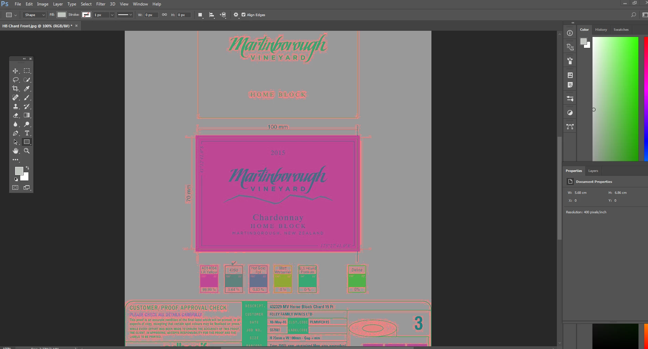The height and width of the screenshot is (349, 648).
Task: Click the toolbox background color swatch
Action: point(25,177)
